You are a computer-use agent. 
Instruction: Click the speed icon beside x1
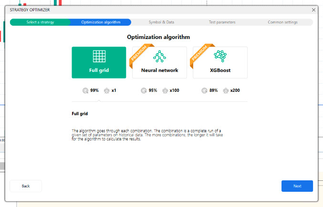coord(107,90)
